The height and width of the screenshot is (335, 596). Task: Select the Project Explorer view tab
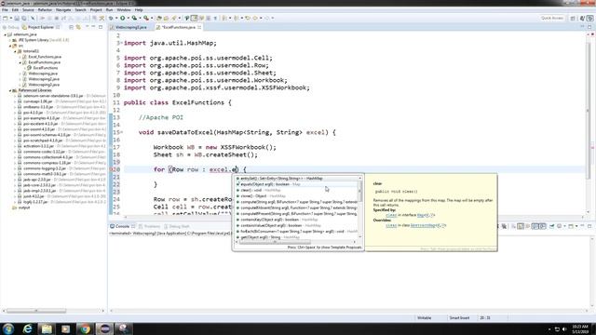41,27
